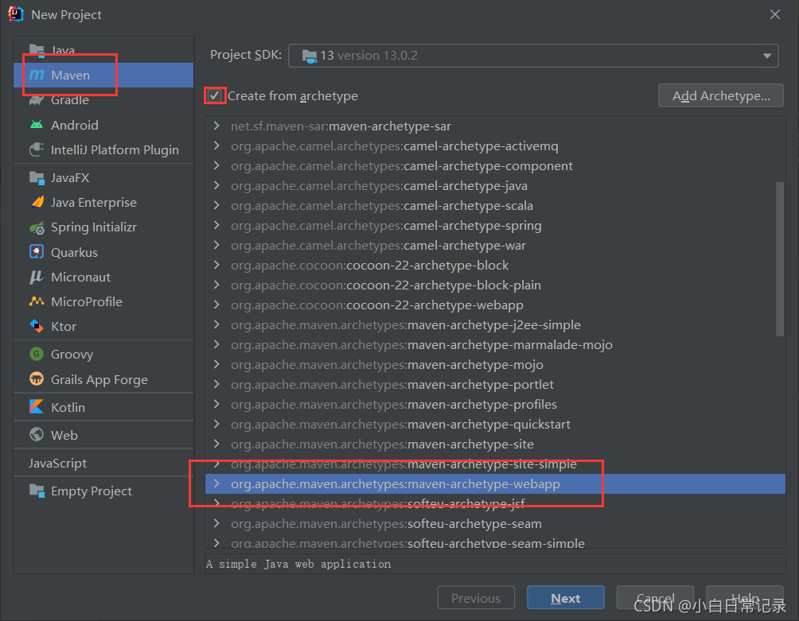
Task: Expand cocoon-22-archetype-block chevron
Action: tap(216, 265)
